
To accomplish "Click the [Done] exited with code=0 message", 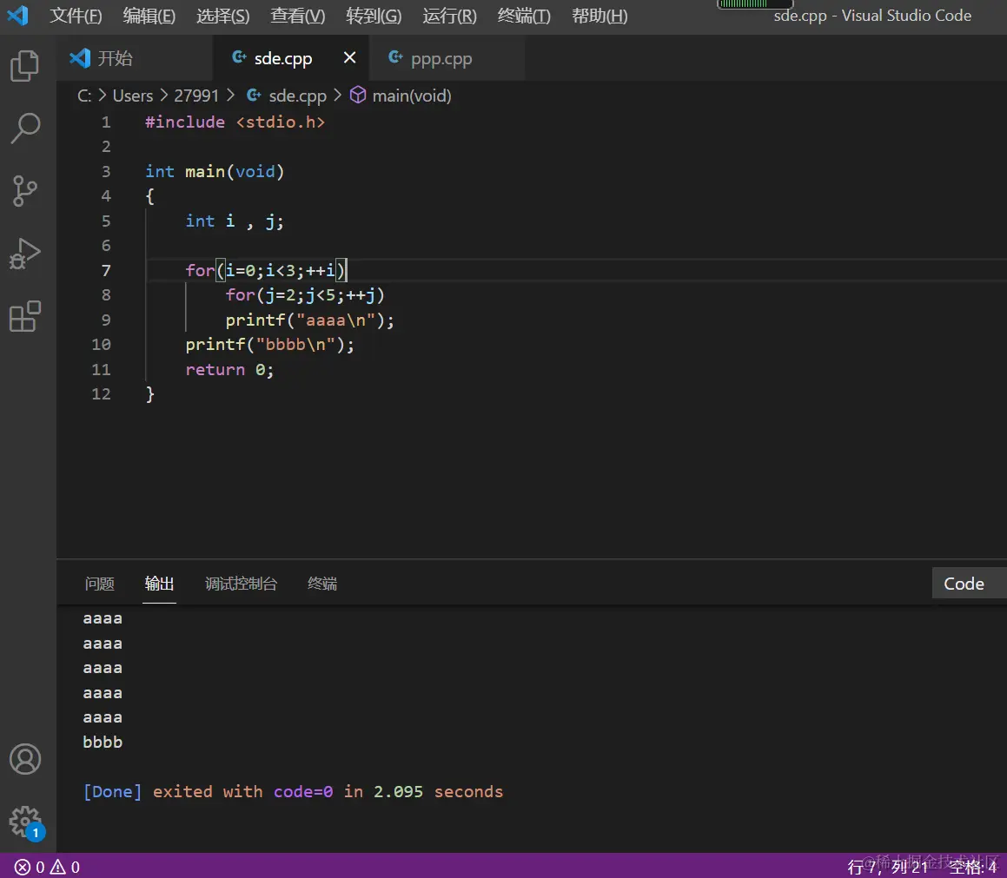I will point(293,792).
